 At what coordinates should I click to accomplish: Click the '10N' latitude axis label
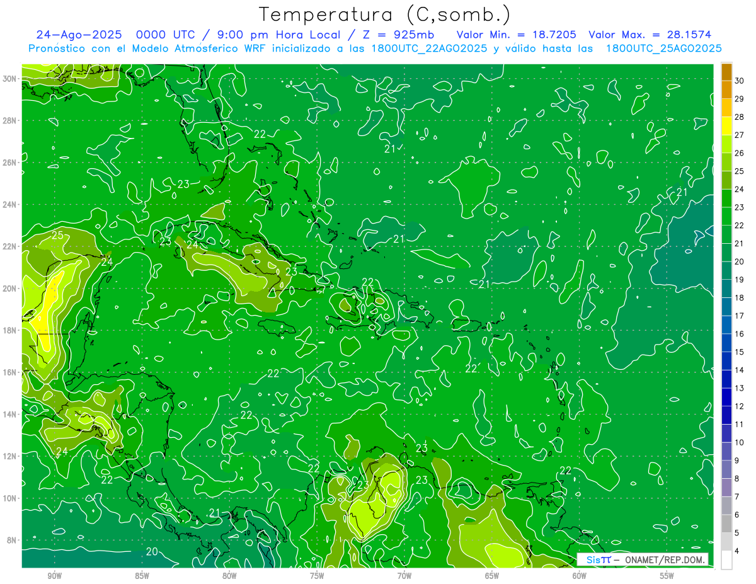point(10,498)
